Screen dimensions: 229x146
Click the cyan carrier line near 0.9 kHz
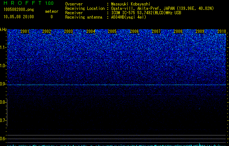pos(117,85)
